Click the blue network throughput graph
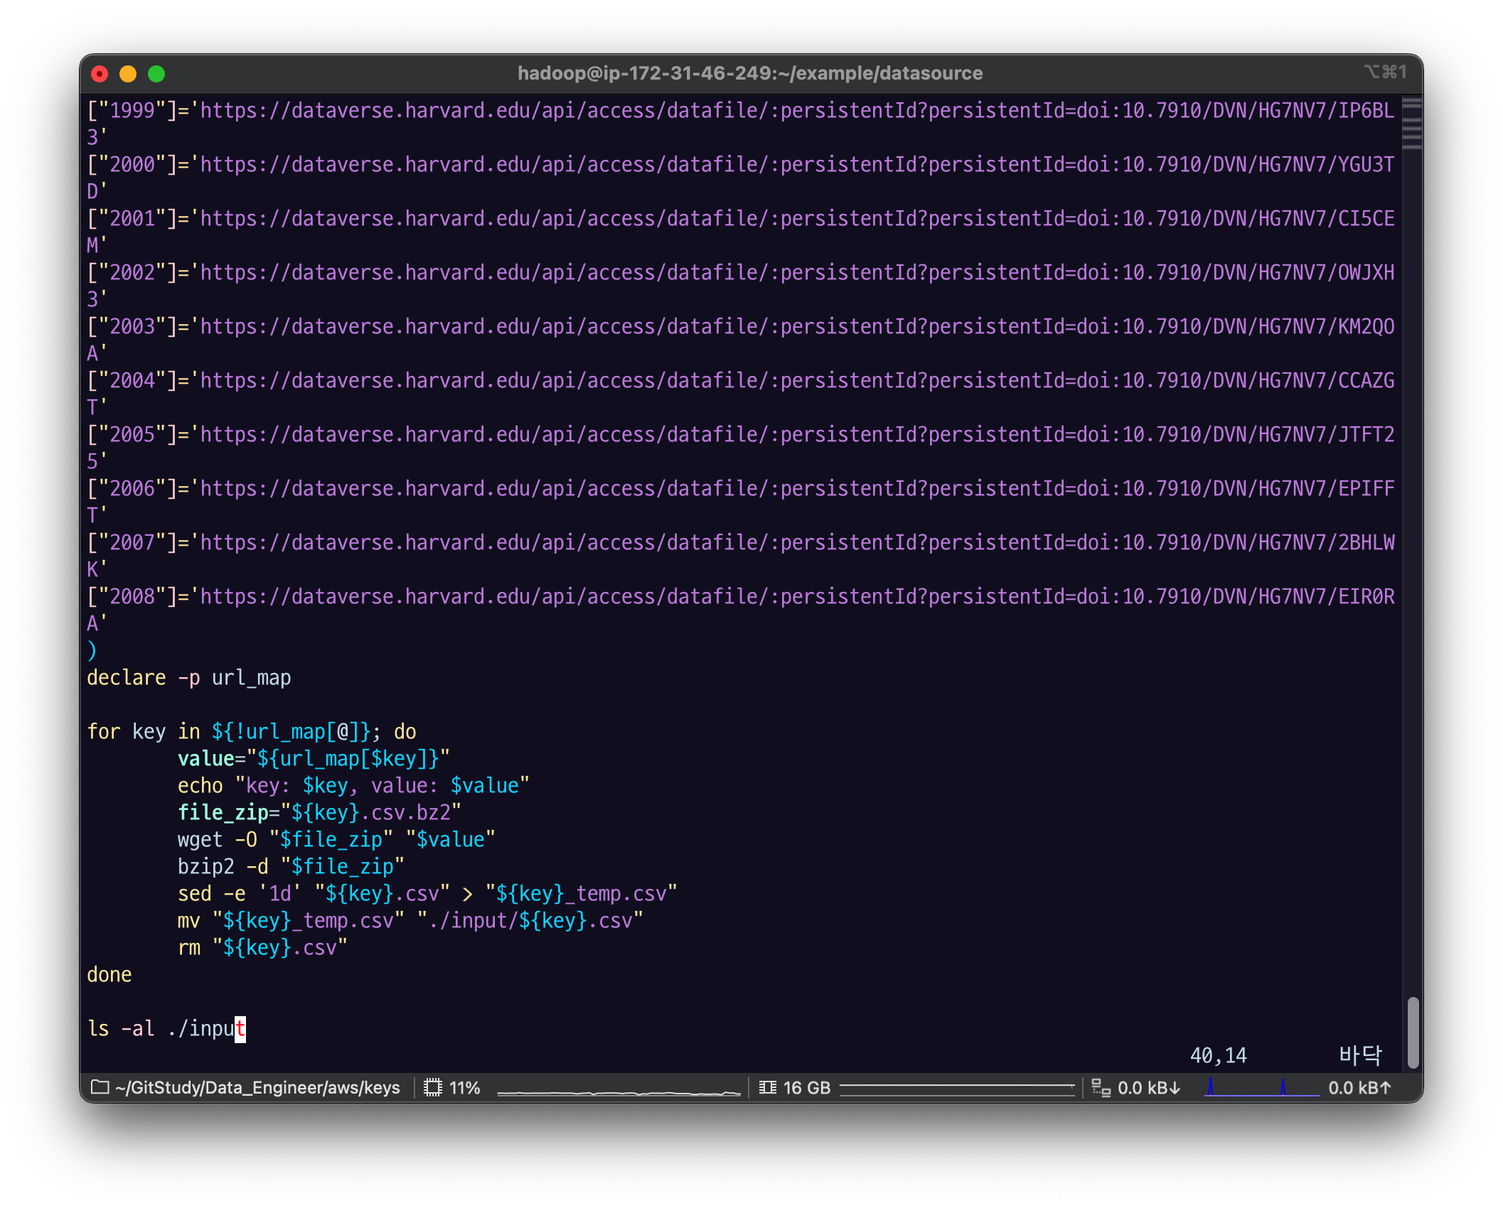The height and width of the screenshot is (1208, 1503). pos(1261,1088)
